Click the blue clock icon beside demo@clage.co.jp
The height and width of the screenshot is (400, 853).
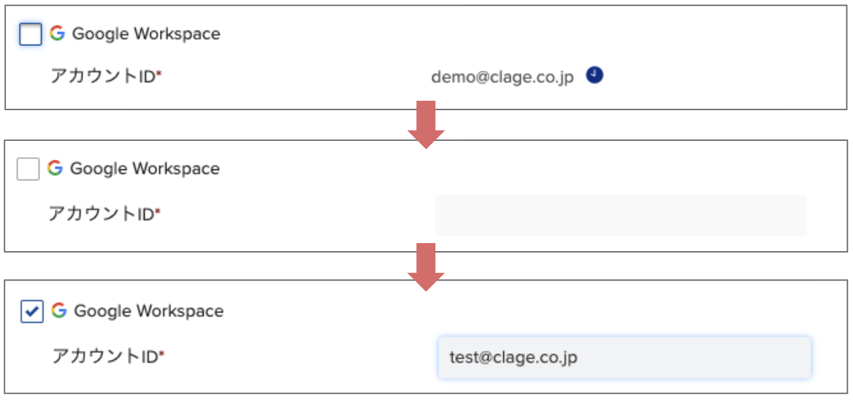click(594, 75)
